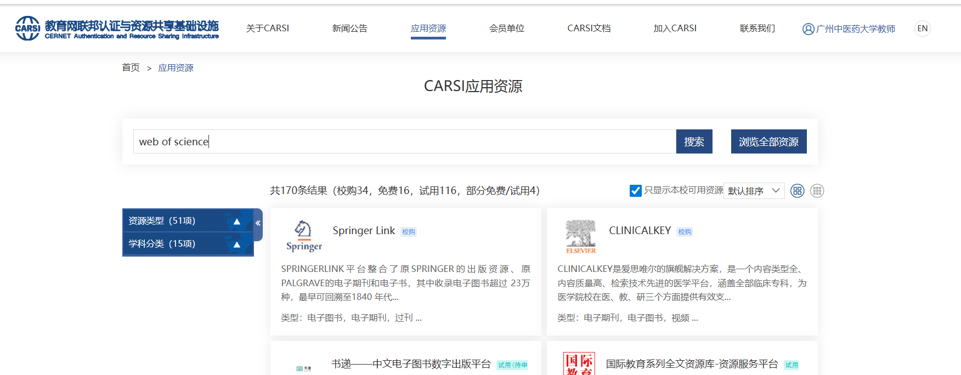961x375 pixels.
Task: Click 浏览全部资源 button
Action: [x=768, y=141]
